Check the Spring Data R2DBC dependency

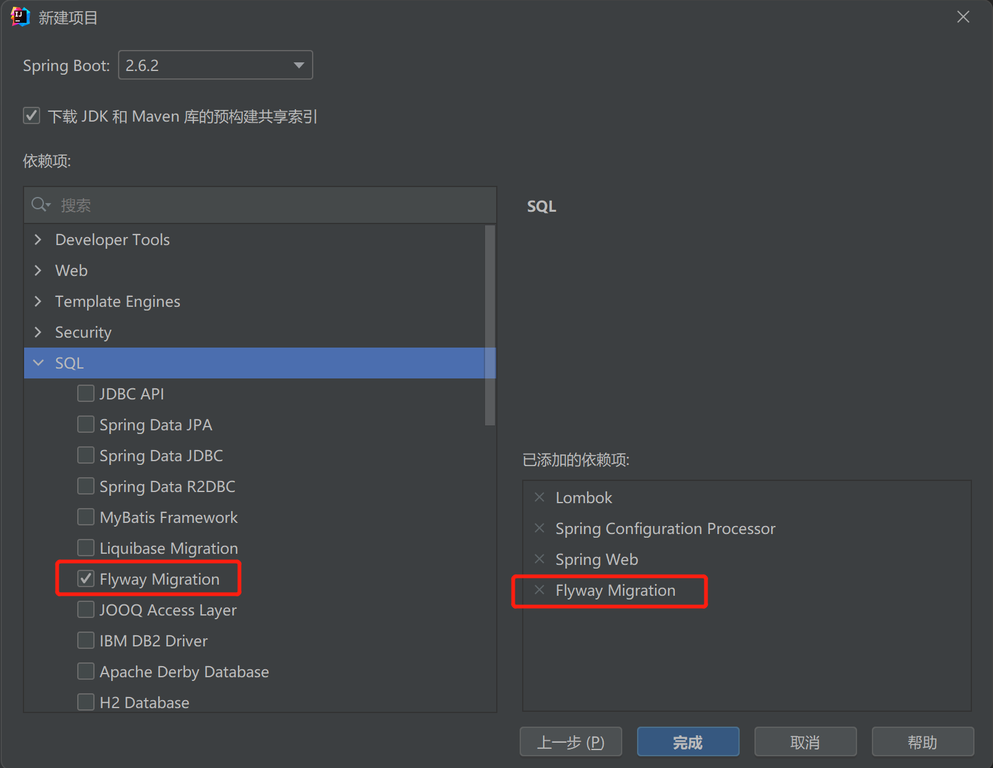tap(86, 486)
